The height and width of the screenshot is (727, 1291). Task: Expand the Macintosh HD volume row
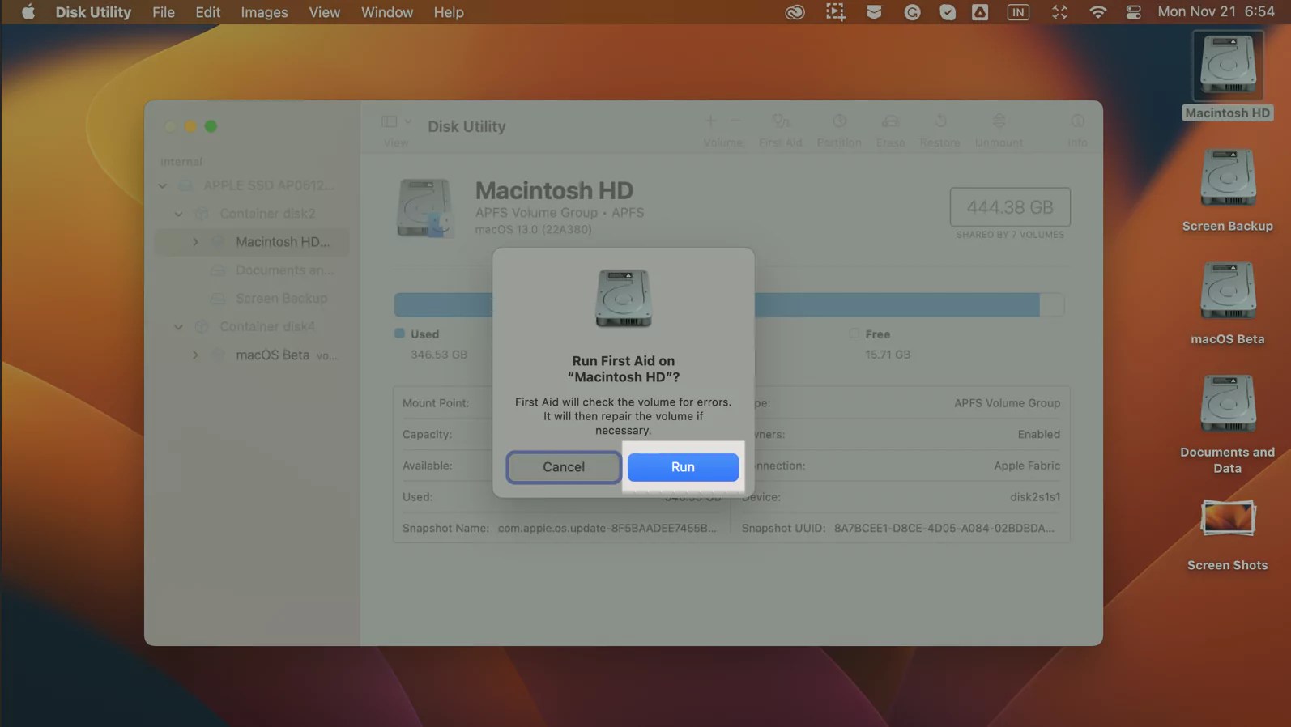coord(195,242)
